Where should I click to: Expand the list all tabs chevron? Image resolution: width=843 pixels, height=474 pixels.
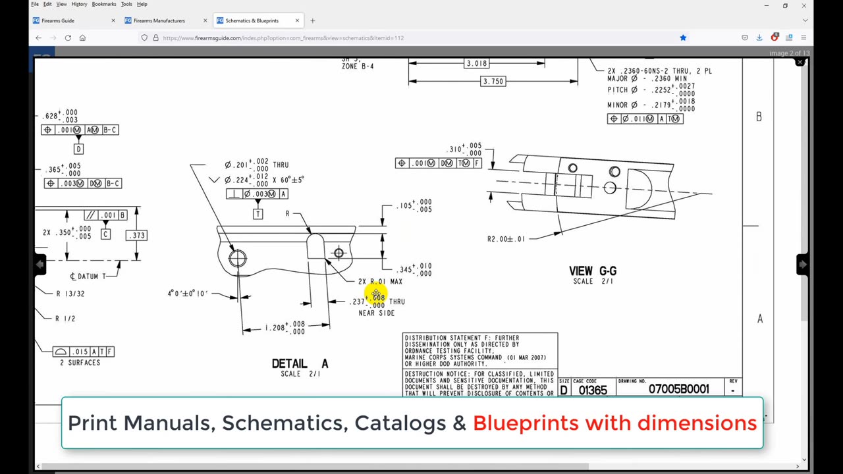[x=804, y=20]
